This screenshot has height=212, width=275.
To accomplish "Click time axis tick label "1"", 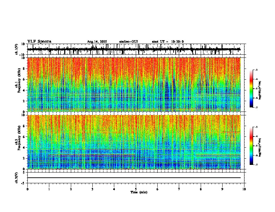I will click(x=49, y=189).
